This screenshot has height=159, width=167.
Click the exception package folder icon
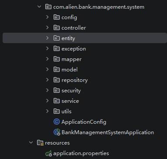coord(57,48)
